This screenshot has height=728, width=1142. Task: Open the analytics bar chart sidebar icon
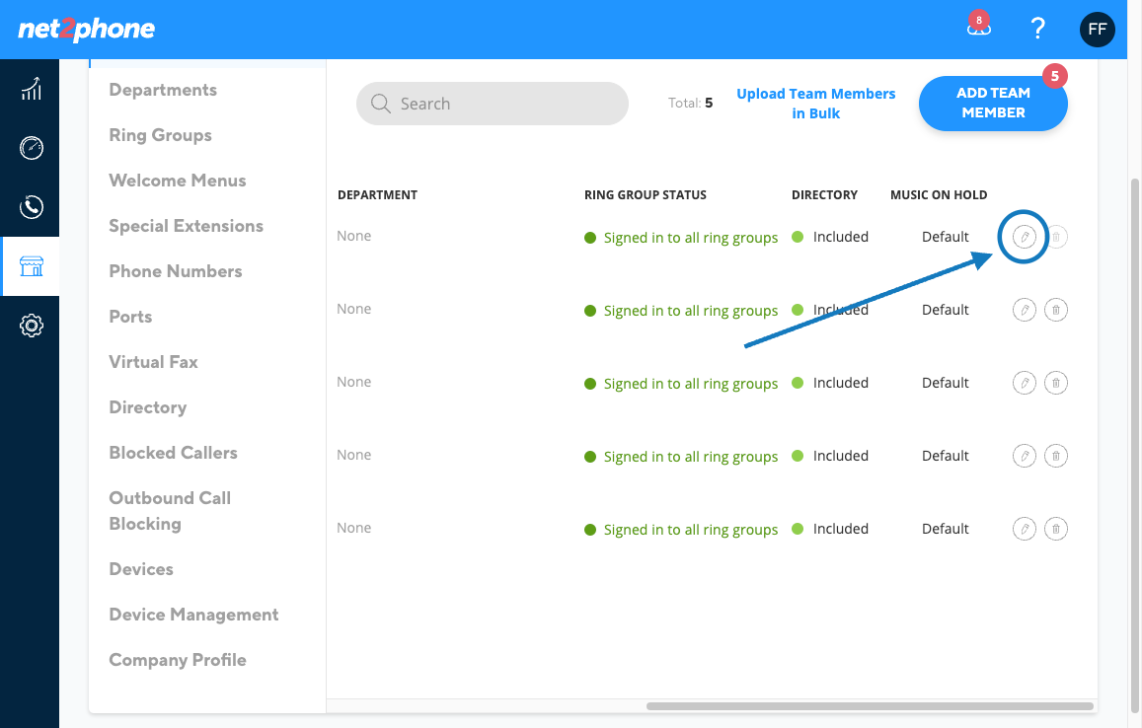[31, 89]
